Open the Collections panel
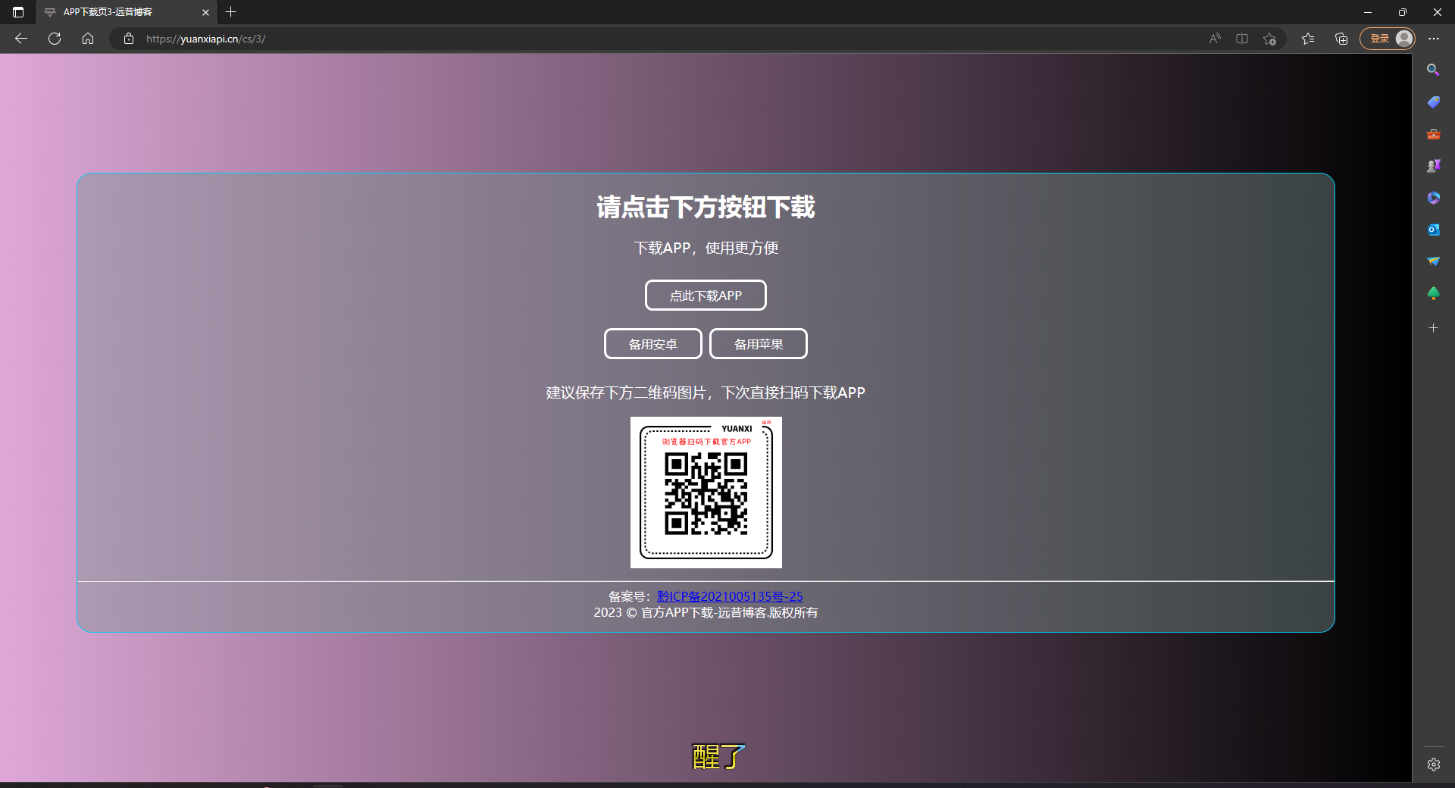The width and height of the screenshot is (1455, 788). (1341, 39)
